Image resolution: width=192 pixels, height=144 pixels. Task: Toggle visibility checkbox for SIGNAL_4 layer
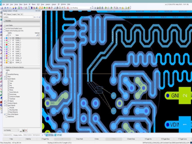pyautogui.click(x=8, y=45)
